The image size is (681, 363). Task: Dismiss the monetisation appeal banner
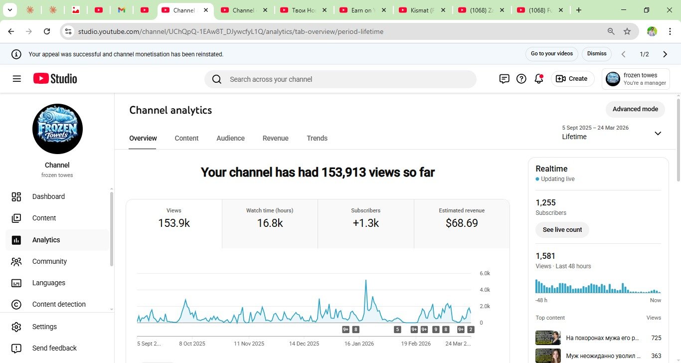coord(596,54)
